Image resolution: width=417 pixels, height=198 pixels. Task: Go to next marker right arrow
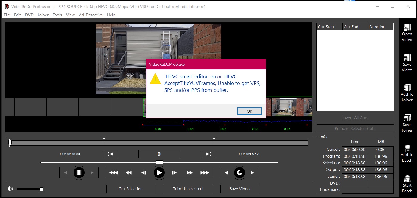[92, 172]
